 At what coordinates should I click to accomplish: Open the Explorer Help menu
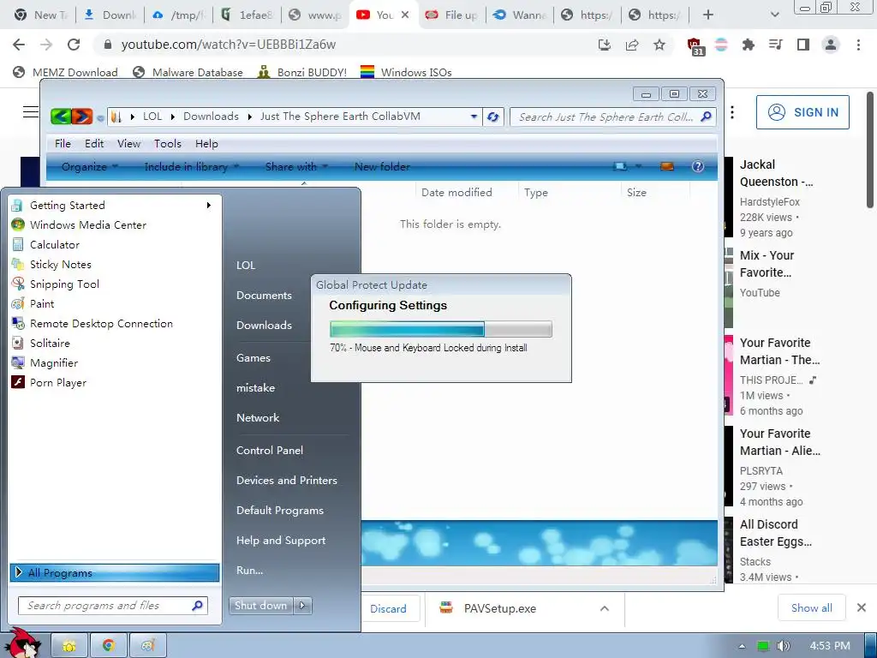tap(206, 144)
